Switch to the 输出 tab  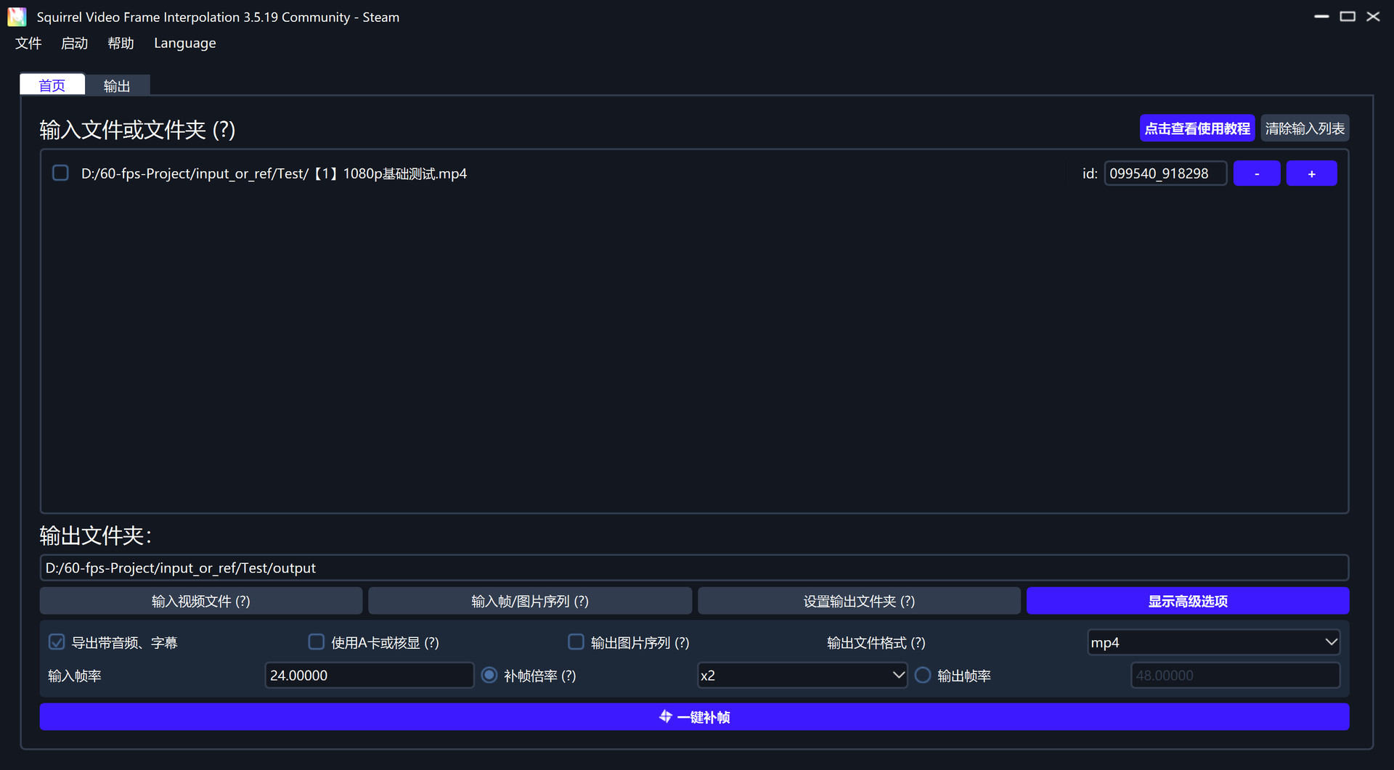pos(117,85)
